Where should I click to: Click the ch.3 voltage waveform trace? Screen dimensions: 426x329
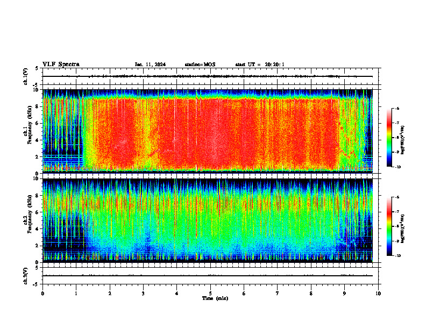(x=208, y=276)
